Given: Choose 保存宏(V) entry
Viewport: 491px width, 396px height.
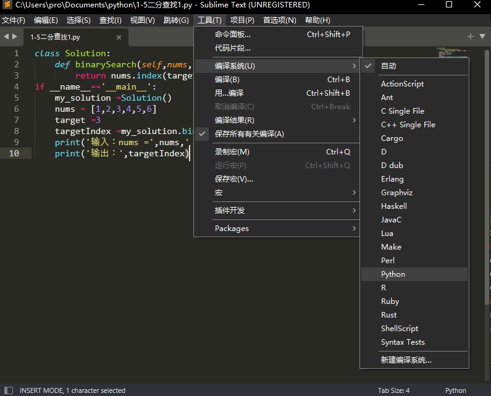Looking at the screenshot, I should pyautogui.click(x=277, y=179).
